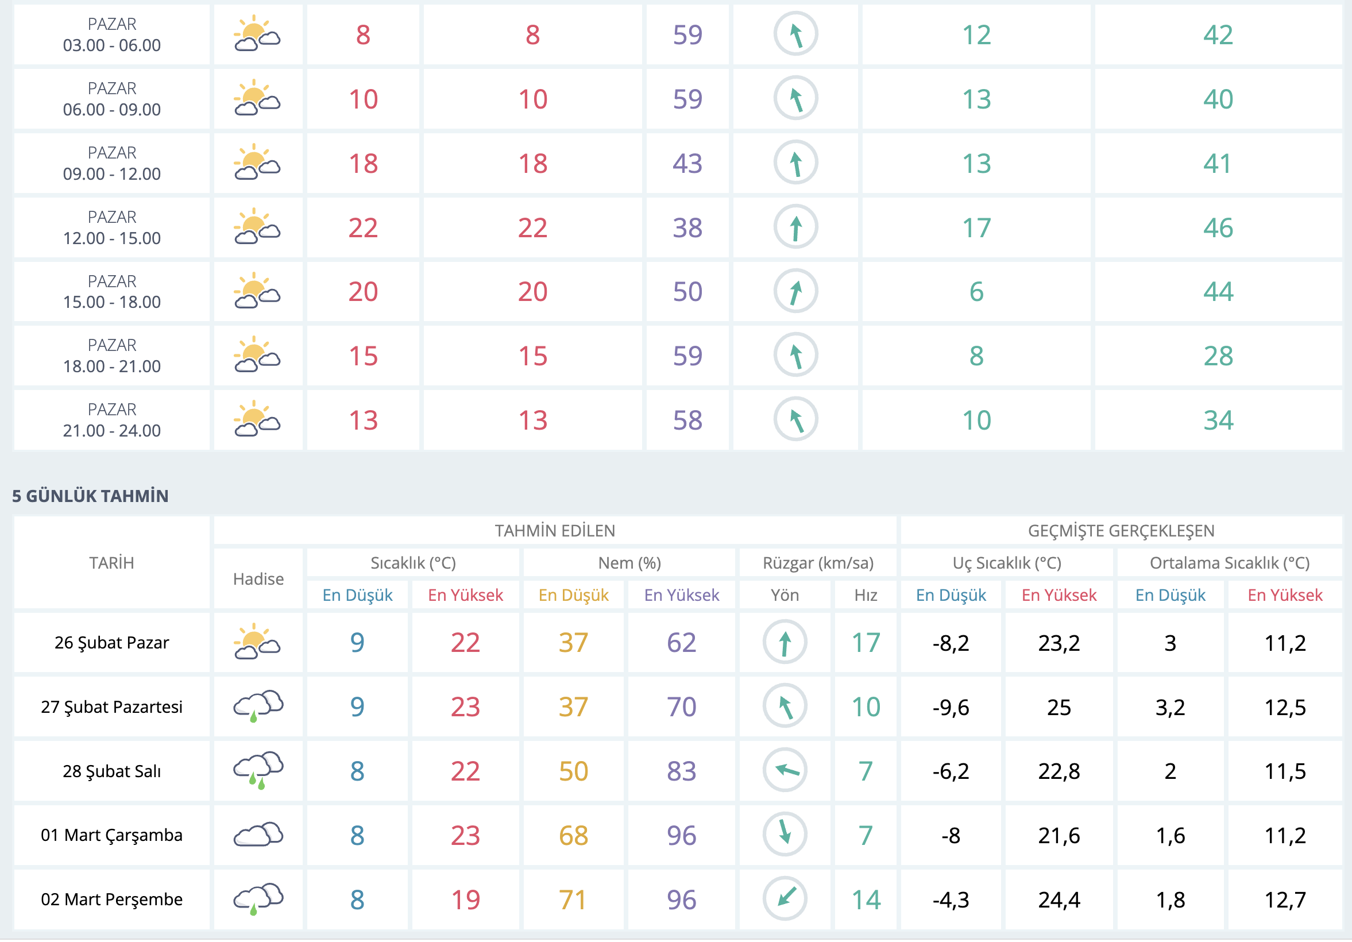The width and height of the screenshot is (1352, 942).
Task: Click the rain cloud icon for 27 Şubat Pazartesi
Action: [258, 706]
